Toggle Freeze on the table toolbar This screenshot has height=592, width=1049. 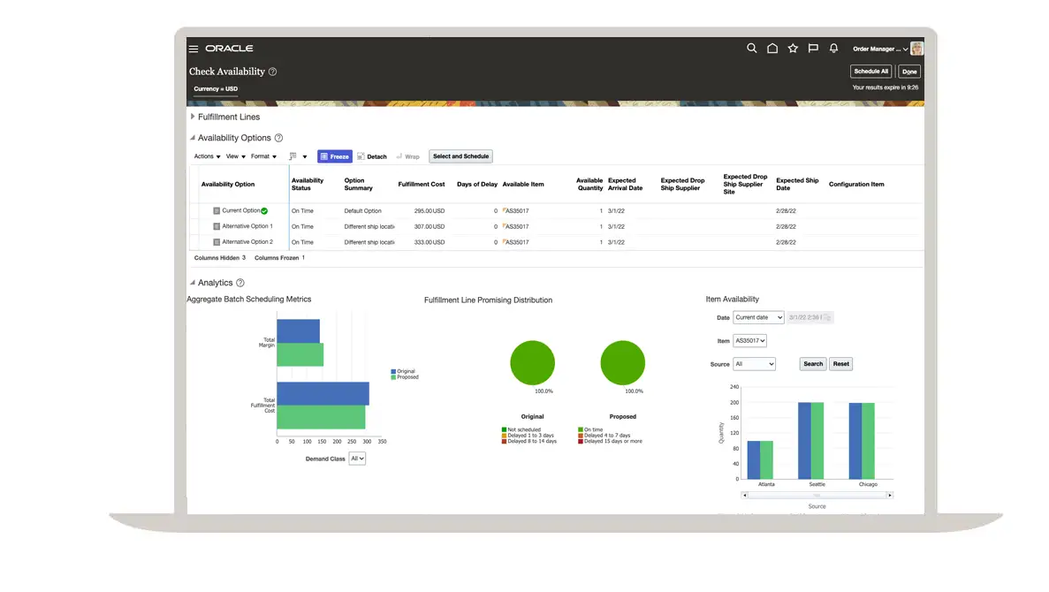pos(335,156)
